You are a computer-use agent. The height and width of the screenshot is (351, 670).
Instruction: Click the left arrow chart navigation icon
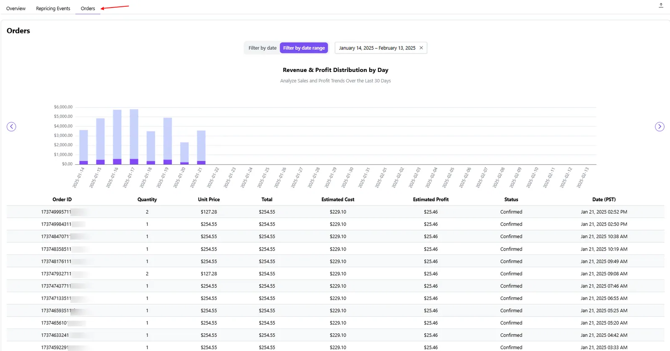[11, 127]
